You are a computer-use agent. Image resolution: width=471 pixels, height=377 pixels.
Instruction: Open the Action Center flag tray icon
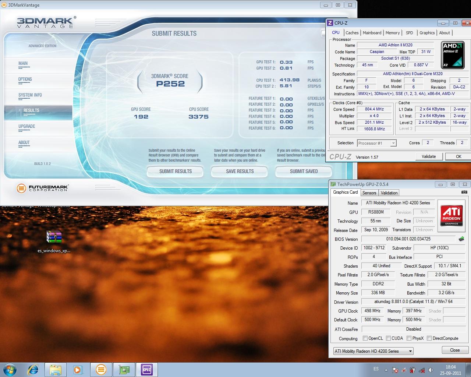[395, 370]
